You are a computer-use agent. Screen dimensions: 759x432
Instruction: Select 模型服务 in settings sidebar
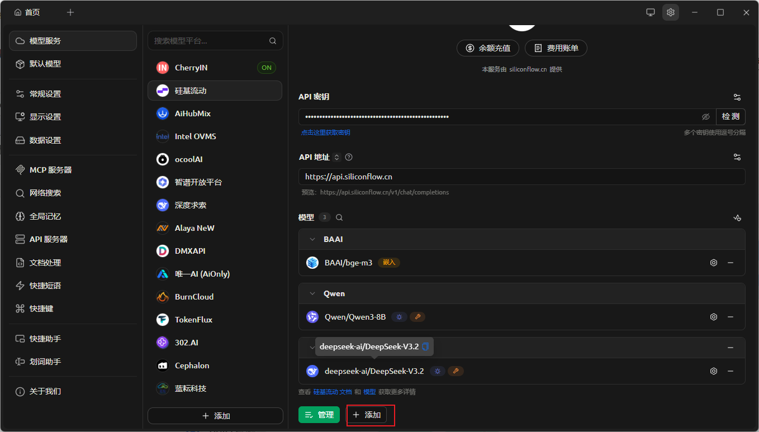pyautogui.click(x=73, y=41)
